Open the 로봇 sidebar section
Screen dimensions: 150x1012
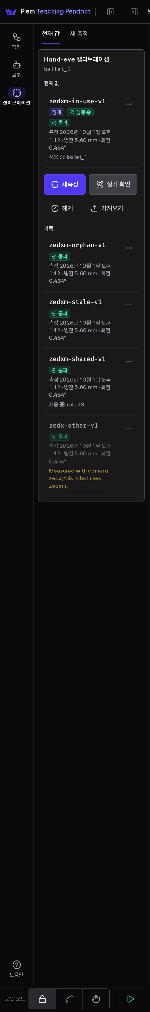tap(16, 69)
